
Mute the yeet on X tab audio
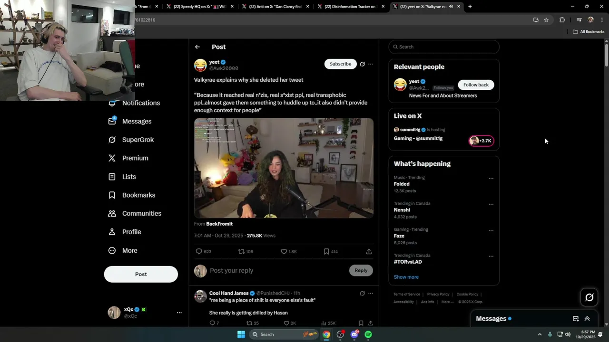click(451, 7)
